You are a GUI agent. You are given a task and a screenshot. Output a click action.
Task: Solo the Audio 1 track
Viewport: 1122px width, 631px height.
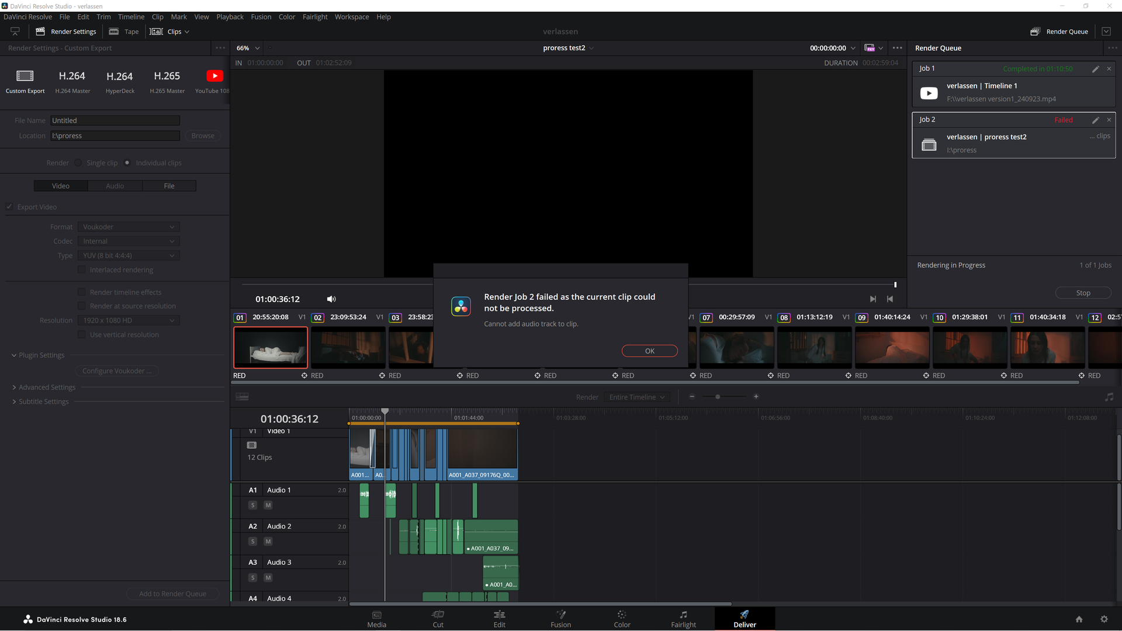click(253, 505)
